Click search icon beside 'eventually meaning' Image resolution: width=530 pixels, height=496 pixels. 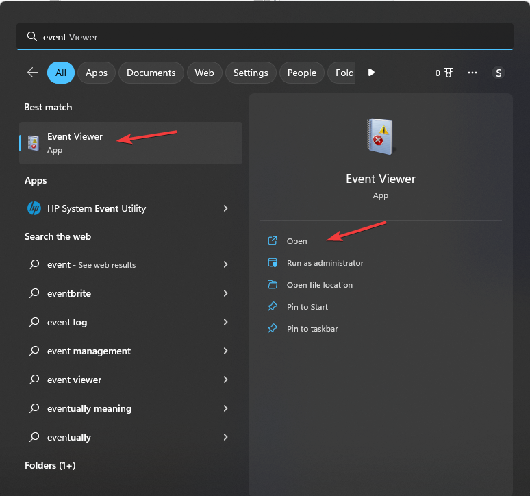(34, 408)
